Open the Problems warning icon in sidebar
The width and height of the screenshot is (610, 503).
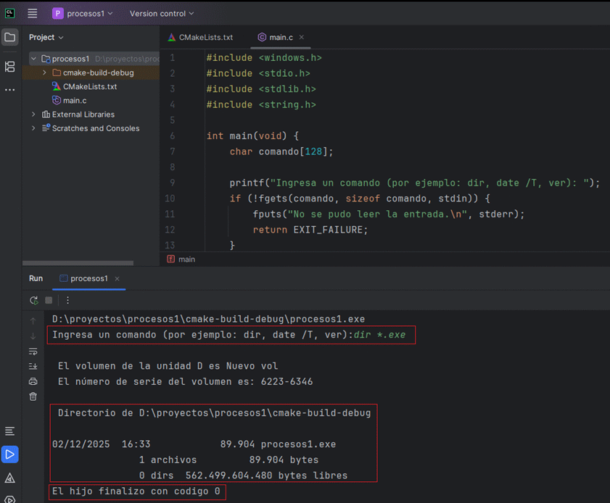point(9,478)
